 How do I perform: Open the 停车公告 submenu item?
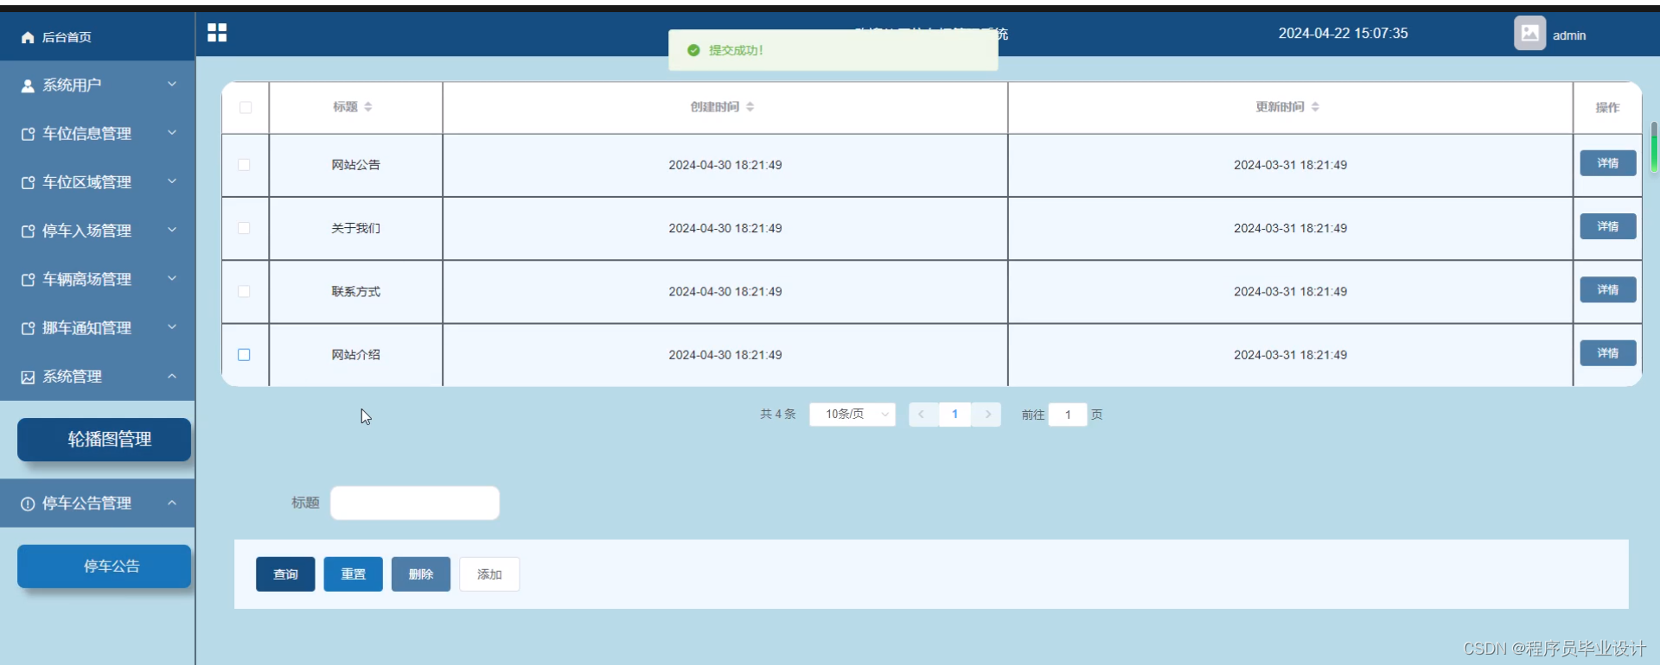click(x=104, y=567)
